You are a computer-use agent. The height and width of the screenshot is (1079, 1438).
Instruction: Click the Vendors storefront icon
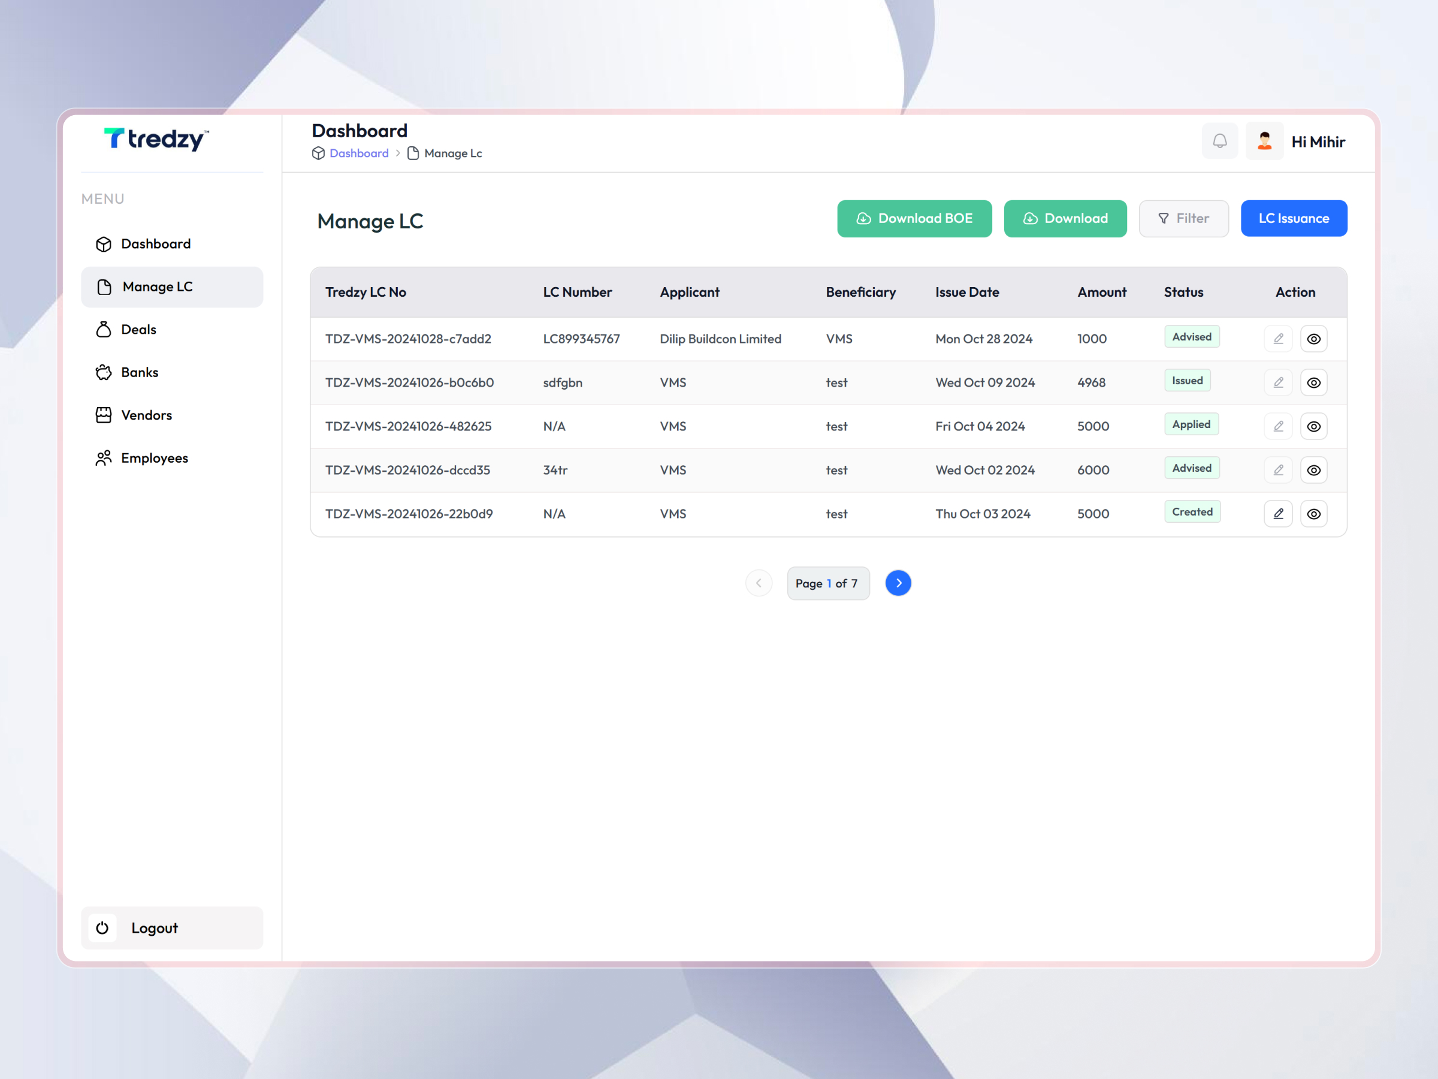[x=104, y=415]
